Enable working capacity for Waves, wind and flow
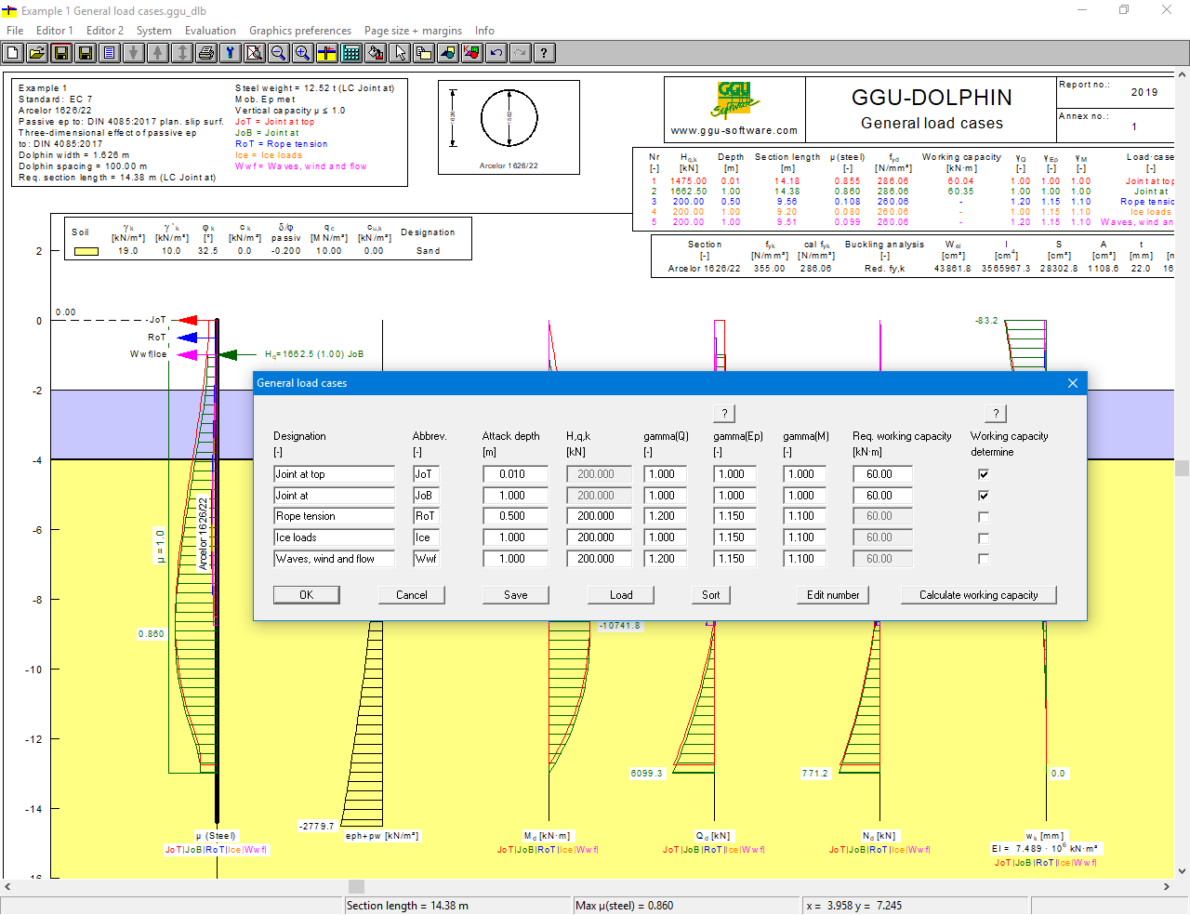The height and width of the screenshot is (915, 1190). click(x=984, y=559)
